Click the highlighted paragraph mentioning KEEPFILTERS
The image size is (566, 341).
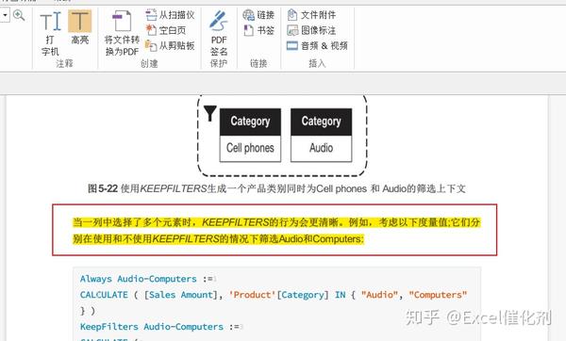point(276,231)
